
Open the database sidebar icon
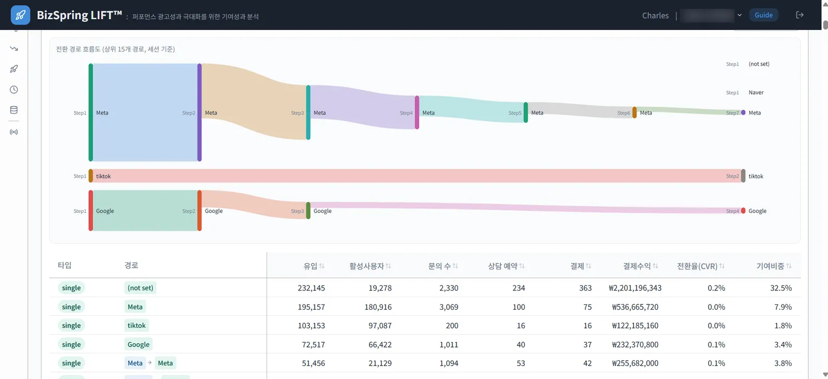coord(14,110)
